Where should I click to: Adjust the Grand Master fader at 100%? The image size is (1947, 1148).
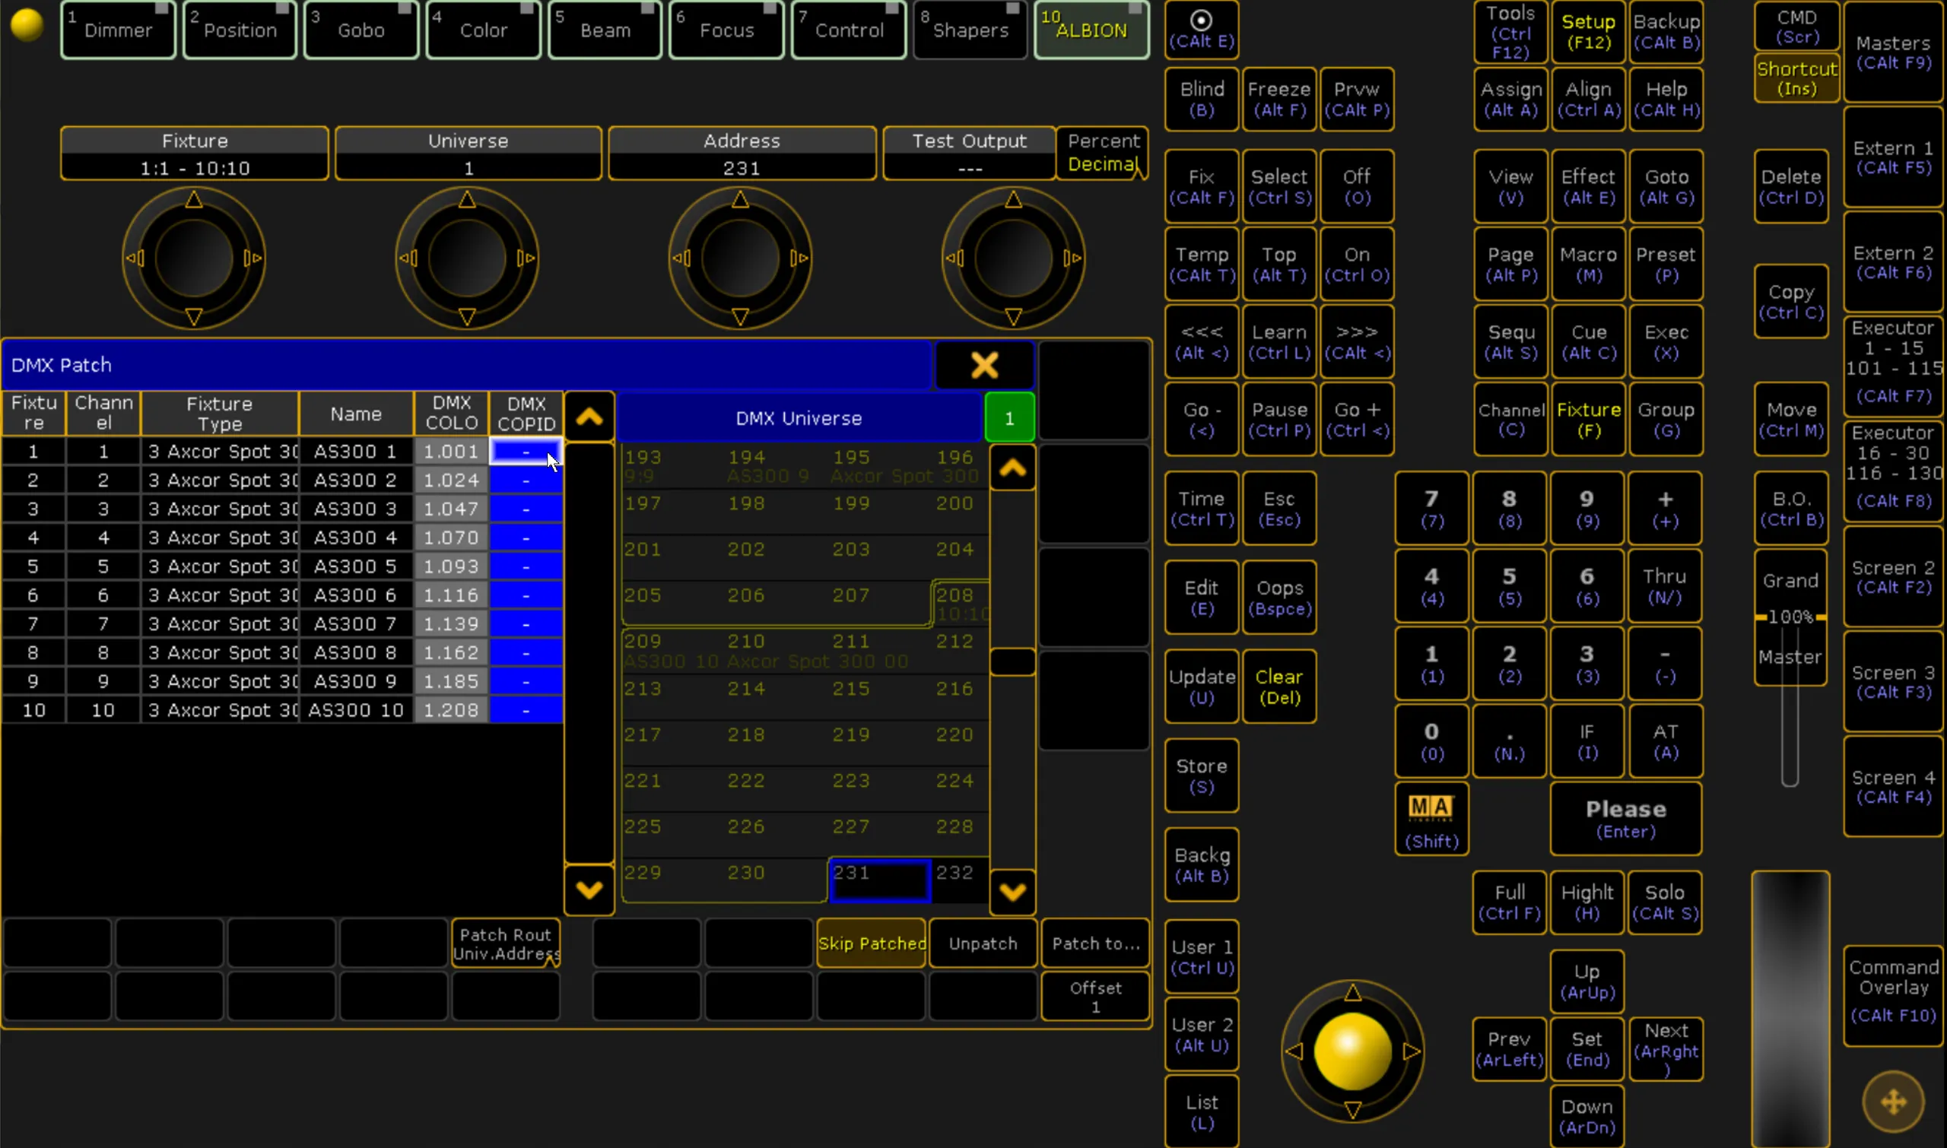click(1790, 617)
